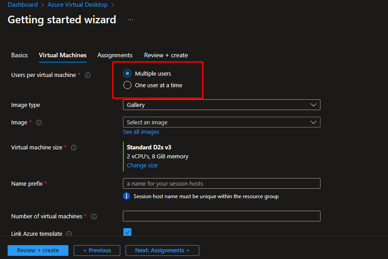
Task: Click info icon next to Users per virtual machine
Action: pyautogui.click(x=88, y=75)
